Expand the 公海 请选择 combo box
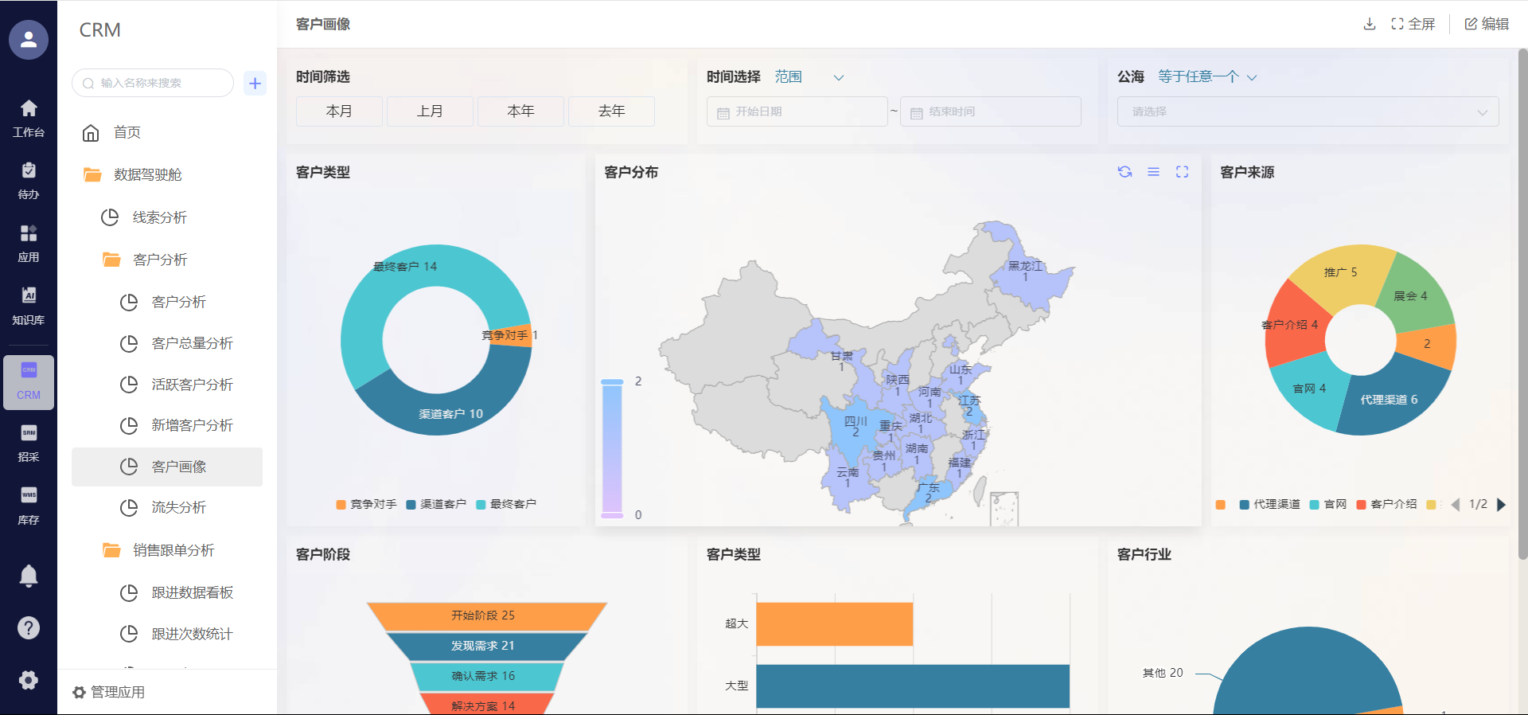The width and height of the screenshot is (1528, 715). point(1308,111)
